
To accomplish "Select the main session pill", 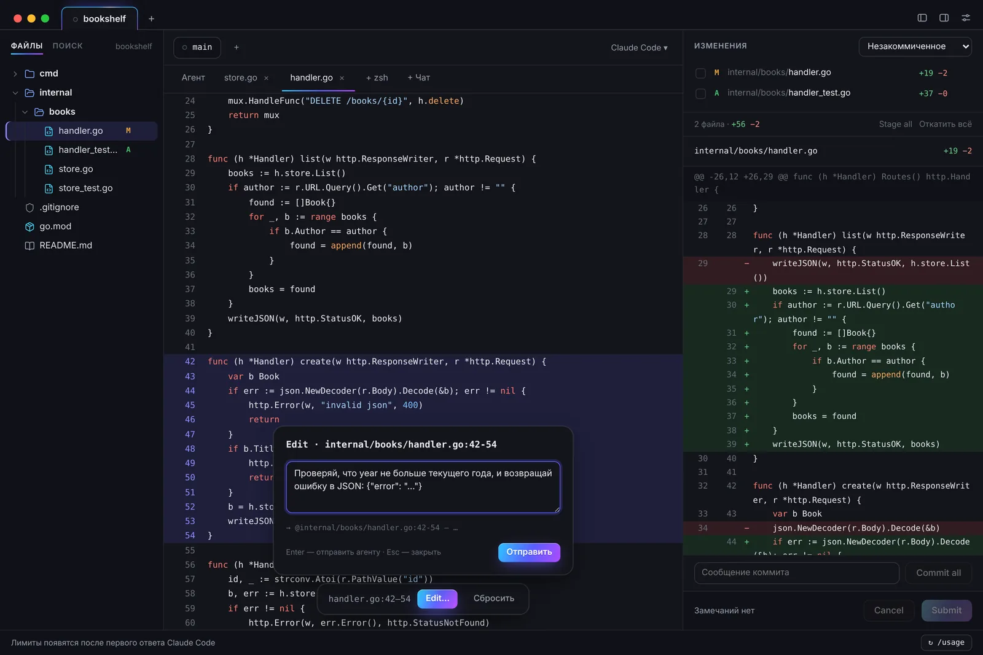I will [197, 47].
